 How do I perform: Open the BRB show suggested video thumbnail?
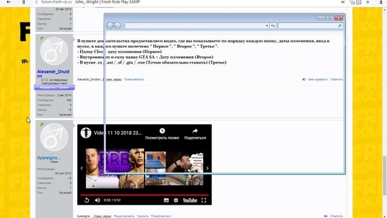(x=115, y=168)
